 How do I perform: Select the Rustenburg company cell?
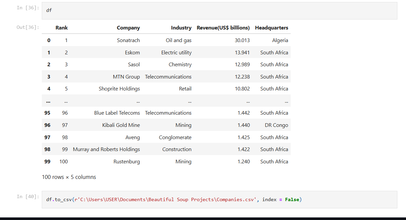point(127,162)
